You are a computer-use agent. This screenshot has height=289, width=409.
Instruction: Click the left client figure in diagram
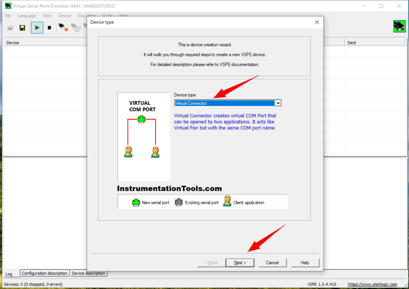click(x=128, y=151)
